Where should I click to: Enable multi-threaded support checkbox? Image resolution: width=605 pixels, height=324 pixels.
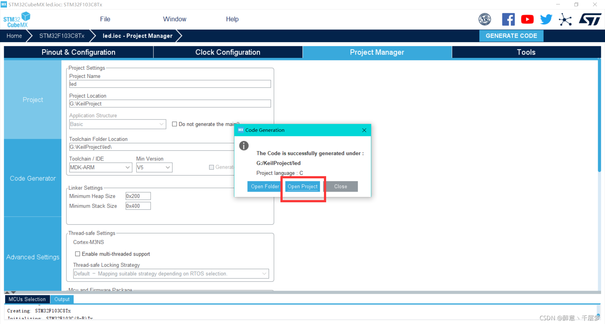(78, 254)
